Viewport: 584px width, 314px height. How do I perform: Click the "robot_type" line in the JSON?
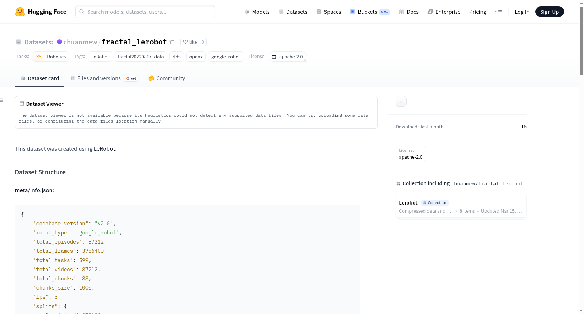click(77, 233)
